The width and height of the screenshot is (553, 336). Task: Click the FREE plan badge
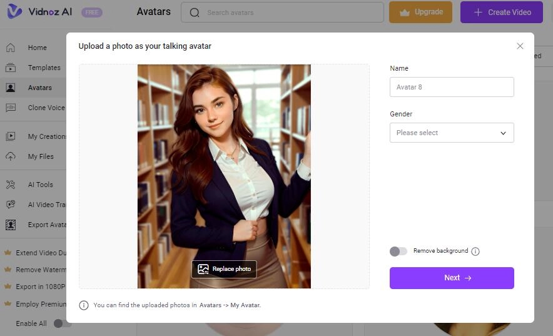pyautogui.click(x=92, y=13)
